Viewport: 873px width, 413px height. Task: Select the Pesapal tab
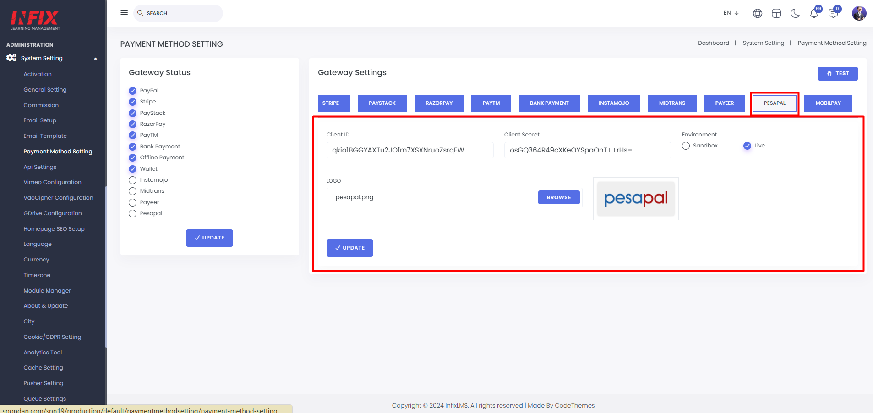[775, 103]
